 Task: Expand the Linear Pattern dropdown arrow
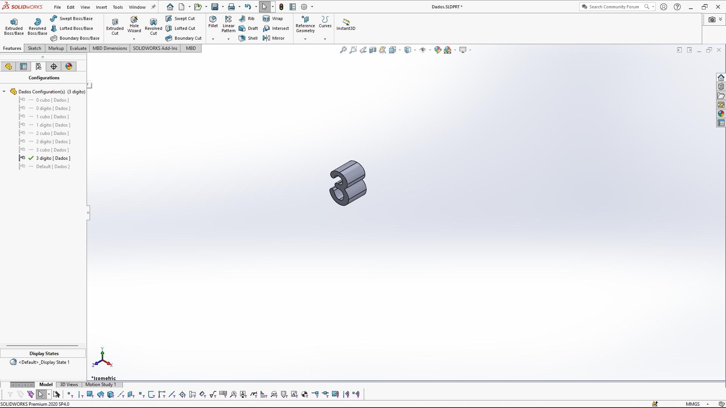click(x=228, y=39)
